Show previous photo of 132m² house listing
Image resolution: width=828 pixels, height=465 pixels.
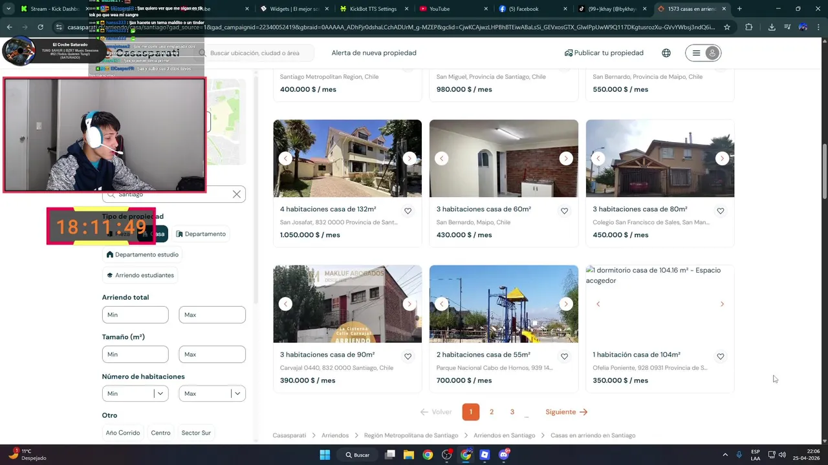tap(285, 158)
